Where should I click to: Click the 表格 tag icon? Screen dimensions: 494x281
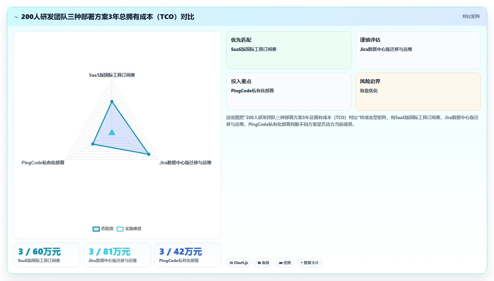coord(259,263)
